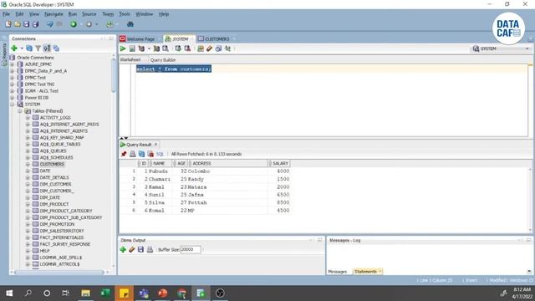Collapse the SYSTEM connection node
535x301 pixels.
13,104
